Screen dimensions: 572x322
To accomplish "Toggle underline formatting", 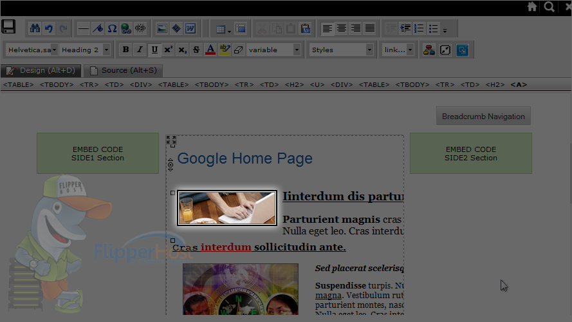I will 154,50.
